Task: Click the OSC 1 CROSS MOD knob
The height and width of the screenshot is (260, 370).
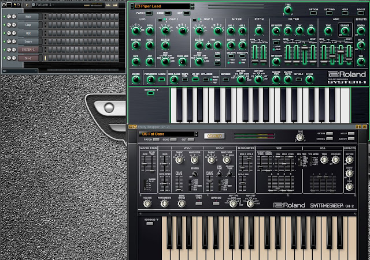Action: click(x=182, y=62)
